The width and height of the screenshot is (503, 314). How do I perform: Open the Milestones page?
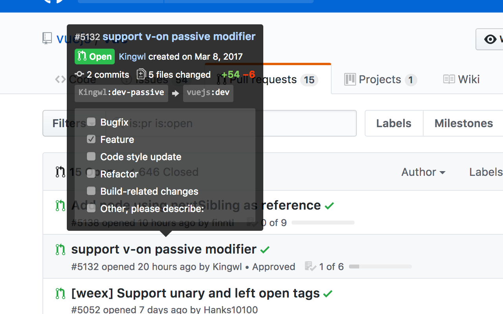point(463,123)
